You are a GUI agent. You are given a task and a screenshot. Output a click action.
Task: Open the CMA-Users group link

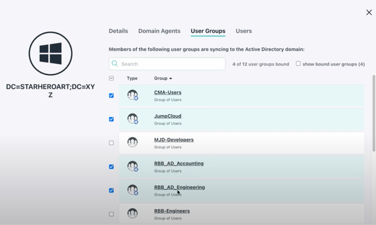point(168,92)
